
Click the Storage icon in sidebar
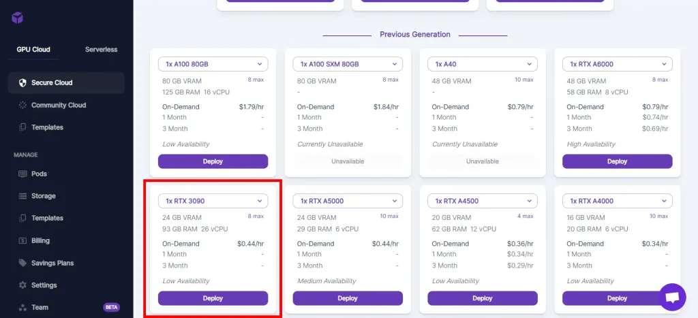(x=22, y=196)
